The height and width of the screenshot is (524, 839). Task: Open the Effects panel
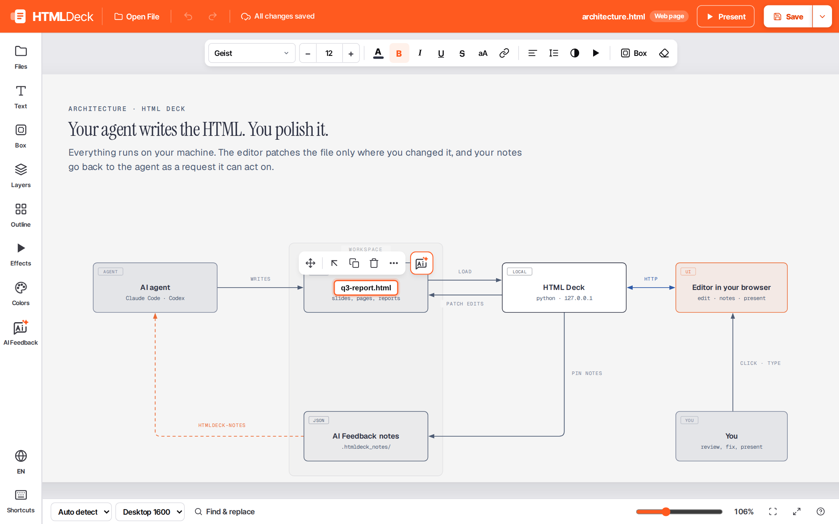pos(21,254)
